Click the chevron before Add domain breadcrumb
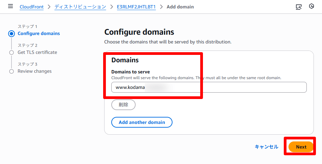This screenshot has height=164, width=322. [x=161, y=7]
